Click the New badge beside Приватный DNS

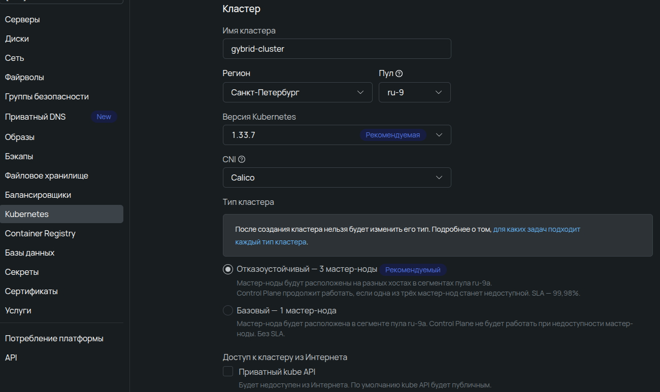click(x=104, y=117)
